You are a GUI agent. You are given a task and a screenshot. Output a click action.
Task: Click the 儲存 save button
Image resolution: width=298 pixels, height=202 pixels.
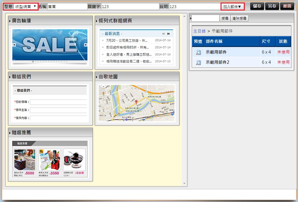tap(257, 6)
